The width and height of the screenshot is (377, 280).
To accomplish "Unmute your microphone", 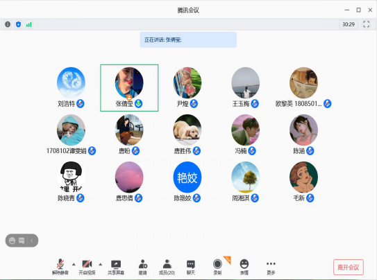I will click(x=60, y=267).
